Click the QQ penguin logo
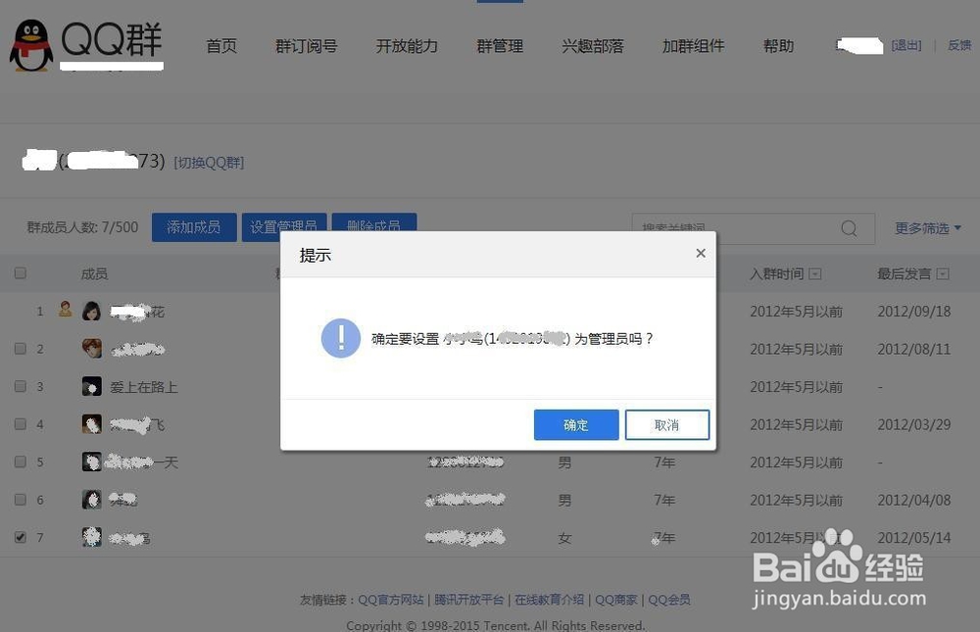Viewport: 980px width, 632px height. click(31, 45)
